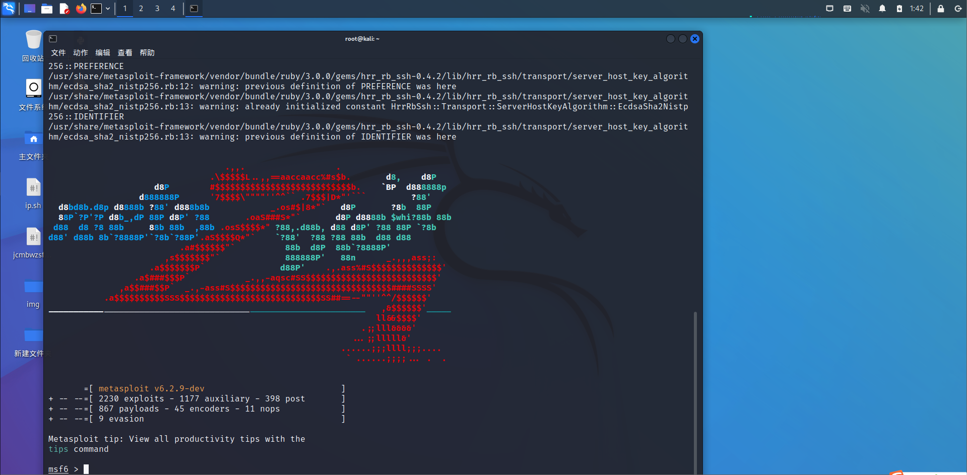Click the log out icon
The image size is (967, 475).
pos(958,9)
